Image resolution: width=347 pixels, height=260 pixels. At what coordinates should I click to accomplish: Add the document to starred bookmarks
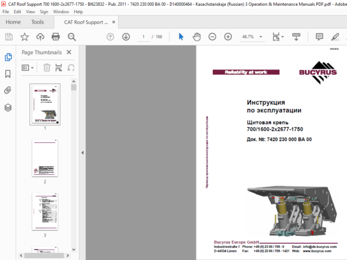24,37
